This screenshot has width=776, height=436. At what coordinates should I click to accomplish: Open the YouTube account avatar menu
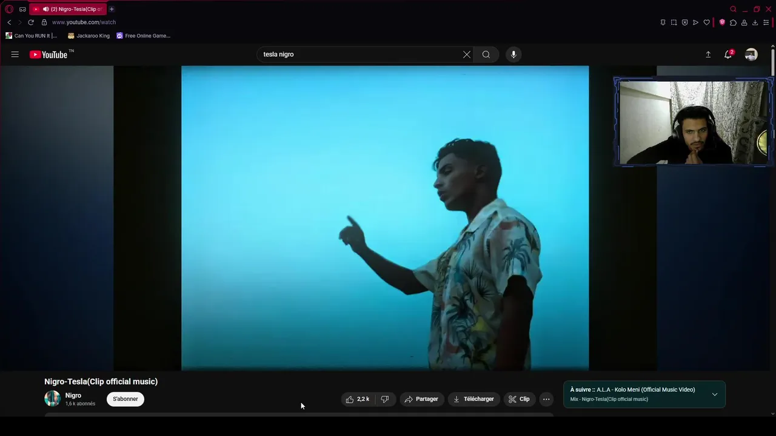point(751,54)
